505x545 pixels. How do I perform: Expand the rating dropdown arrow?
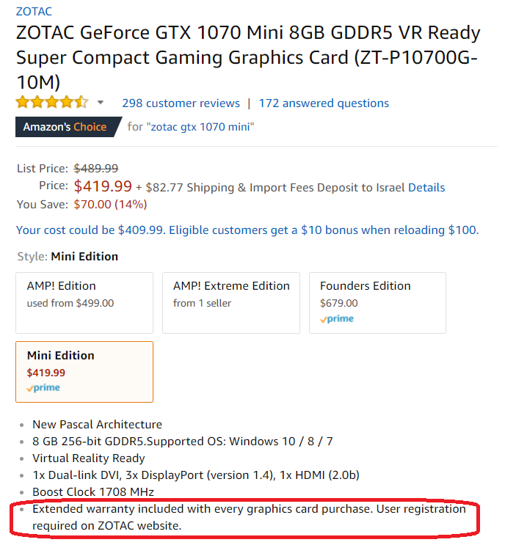[x=100, y=103]
